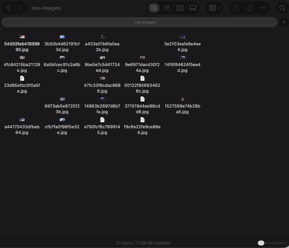Switch to icon grid view
This screenshot has height=248, width=289.
click(x=154, y=8)
